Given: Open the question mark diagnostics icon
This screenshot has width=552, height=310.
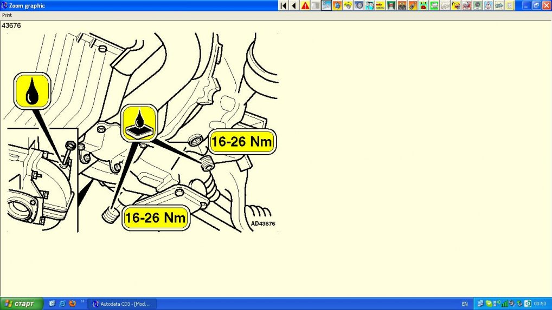Looking at the screenshot, I should (x=455, y=5).
